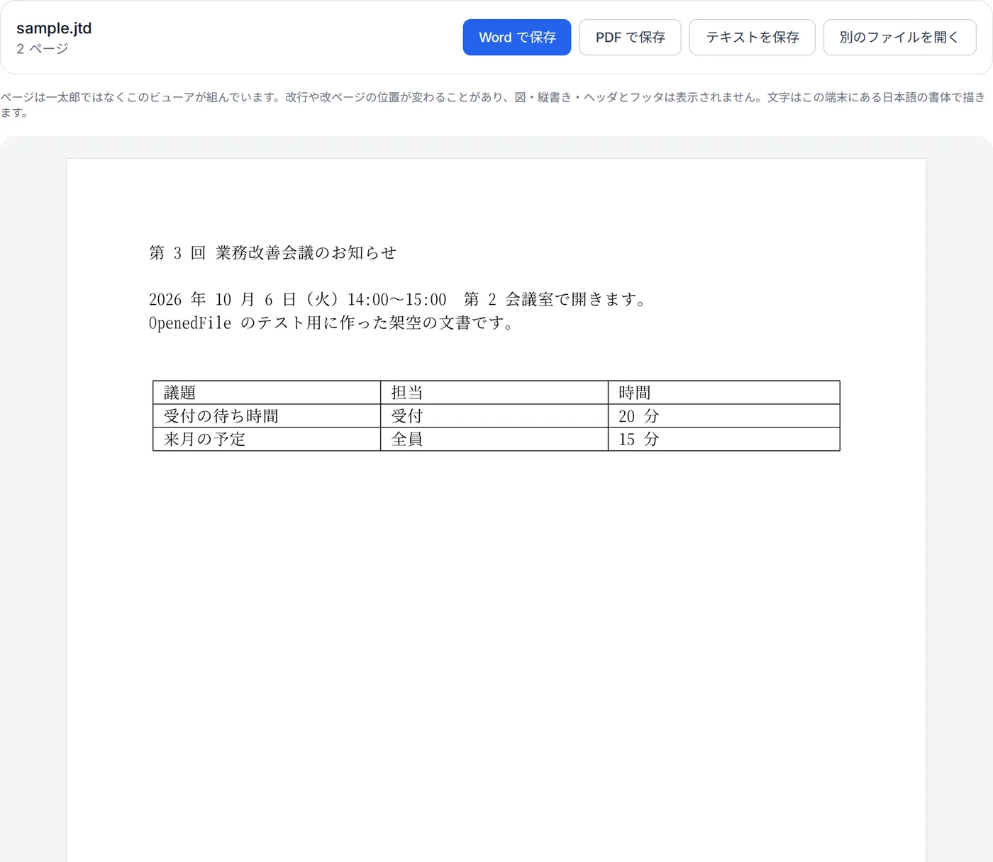993x862 pixels.
Task: Open another file with "別のファイルを開く"
Action: (899, 37)
